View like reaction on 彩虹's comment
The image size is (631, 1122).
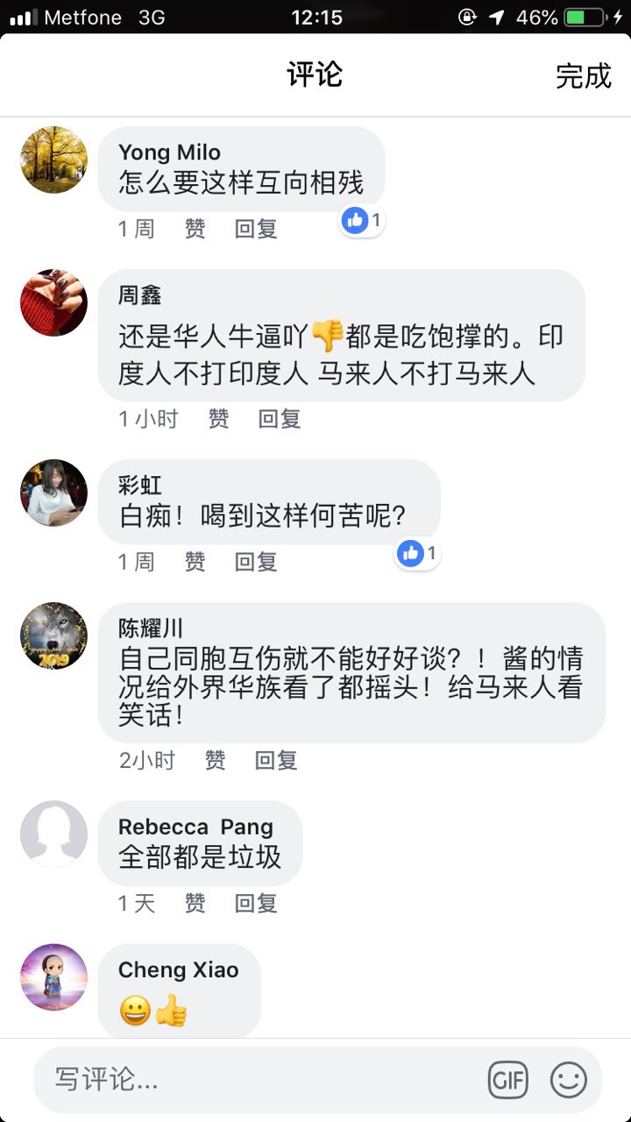point(417,553)
